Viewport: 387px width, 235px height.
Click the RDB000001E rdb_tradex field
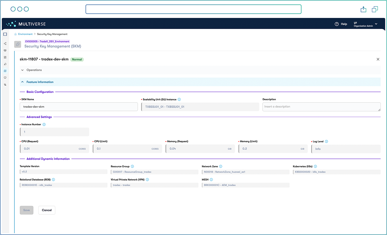(x=64, y=185)
